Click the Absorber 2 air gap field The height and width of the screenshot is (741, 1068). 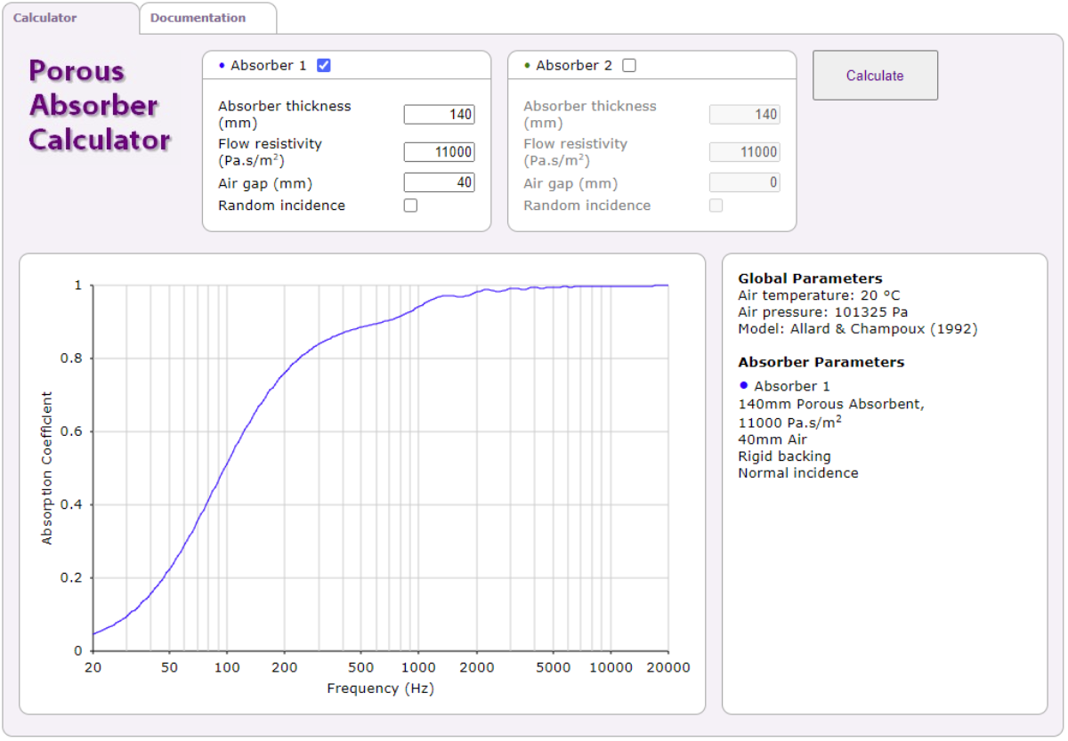(x=744, y=182)
